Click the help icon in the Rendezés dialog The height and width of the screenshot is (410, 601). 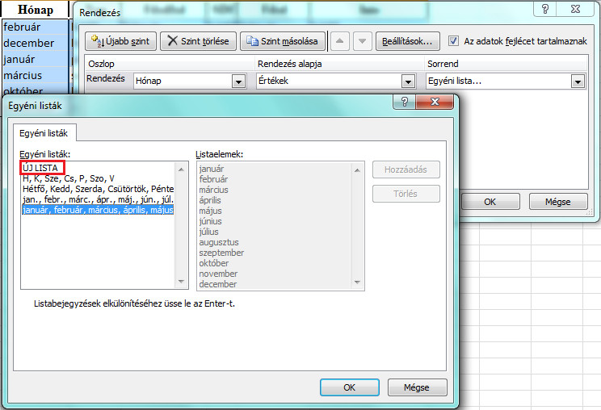point(545,9)
